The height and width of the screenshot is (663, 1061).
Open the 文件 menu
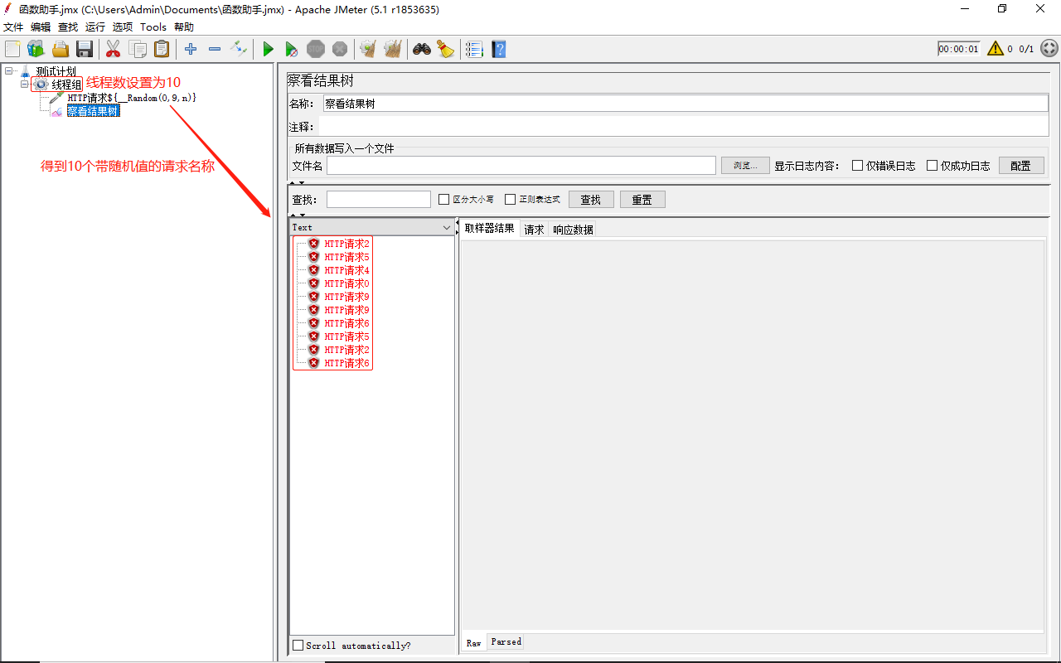coord(13,27)
